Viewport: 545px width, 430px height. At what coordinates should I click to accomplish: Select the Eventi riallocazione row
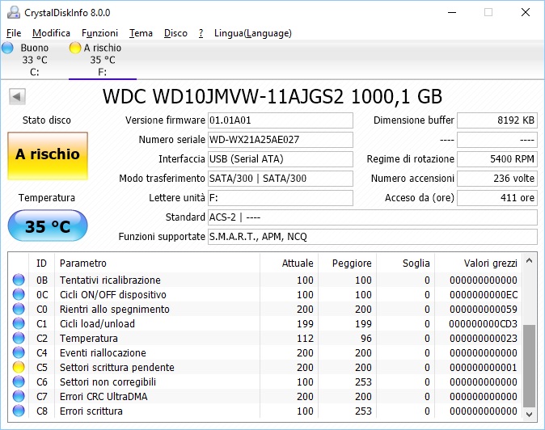pos(265,353)
